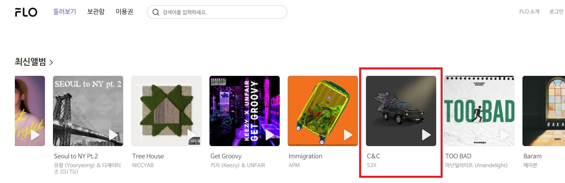Open the 둘러보기 tab
565x183 pixels.
pyautogui.click(x=65, y=12)
